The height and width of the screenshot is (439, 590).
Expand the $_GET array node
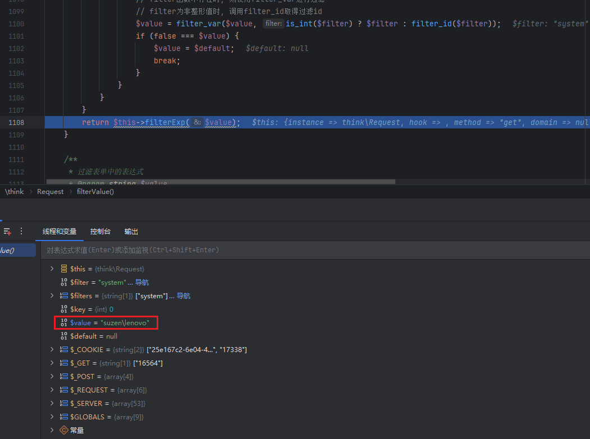coord(52,363)
